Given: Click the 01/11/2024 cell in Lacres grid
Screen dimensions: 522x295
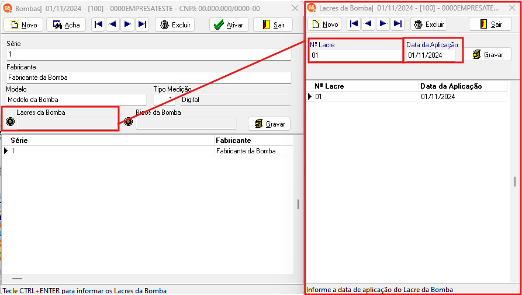Looking at the screenshot, I should [463, 97].
